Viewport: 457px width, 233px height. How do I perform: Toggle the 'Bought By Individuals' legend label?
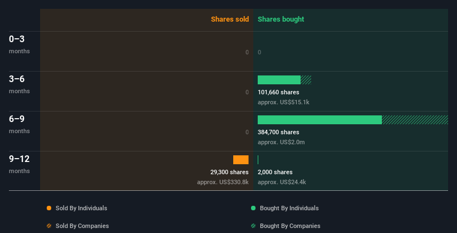(x=289, y=208)
